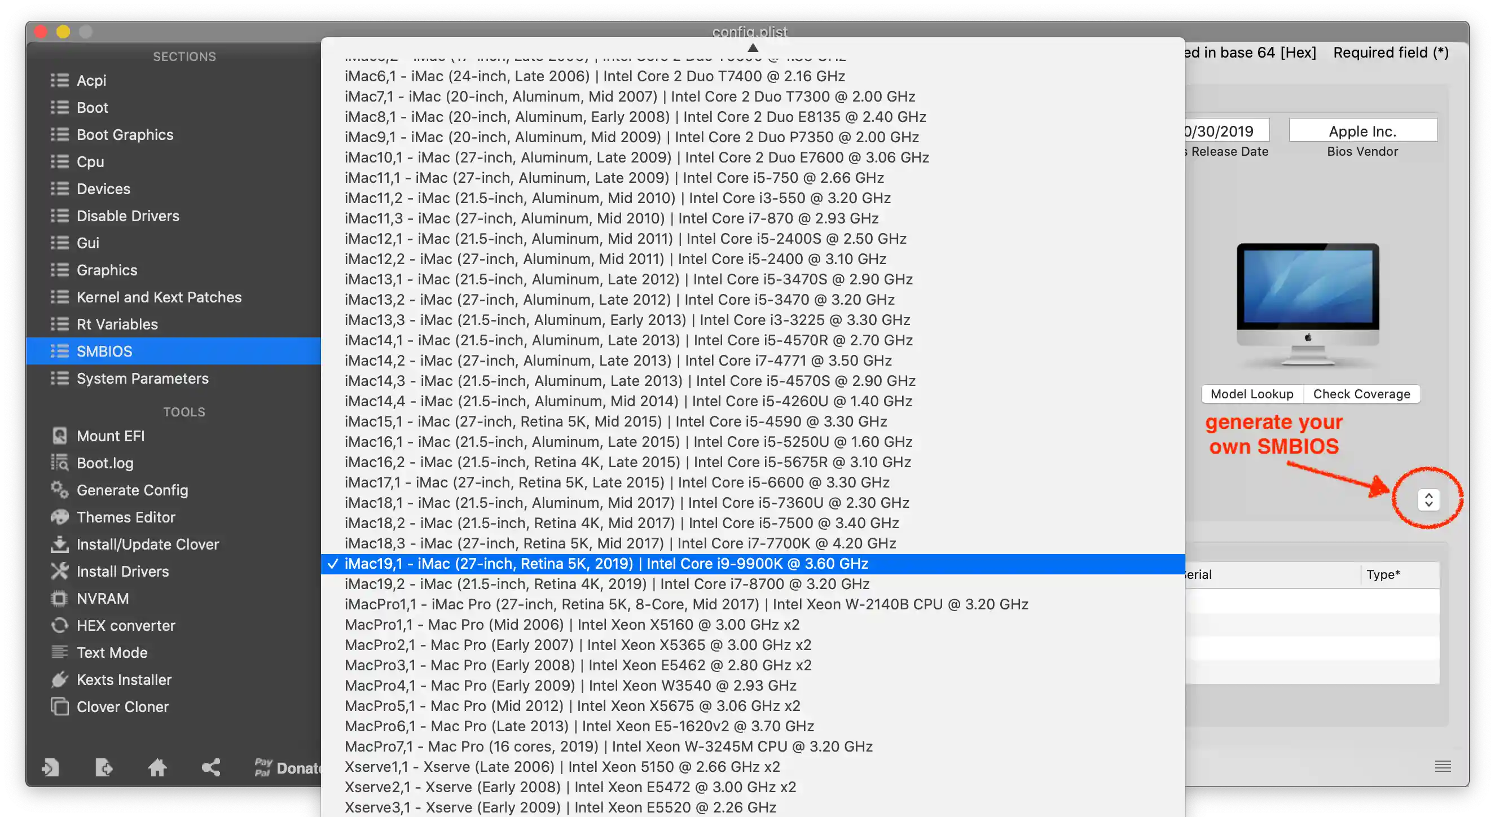This screenshot has height=817, width=1495.
Task: Click the Install/Update Clover download icon
Action: [59, 544]
